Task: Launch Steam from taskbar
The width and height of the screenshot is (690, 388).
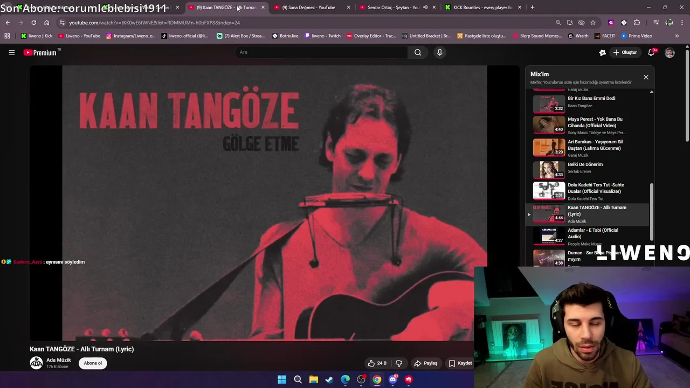Action: 329,379
